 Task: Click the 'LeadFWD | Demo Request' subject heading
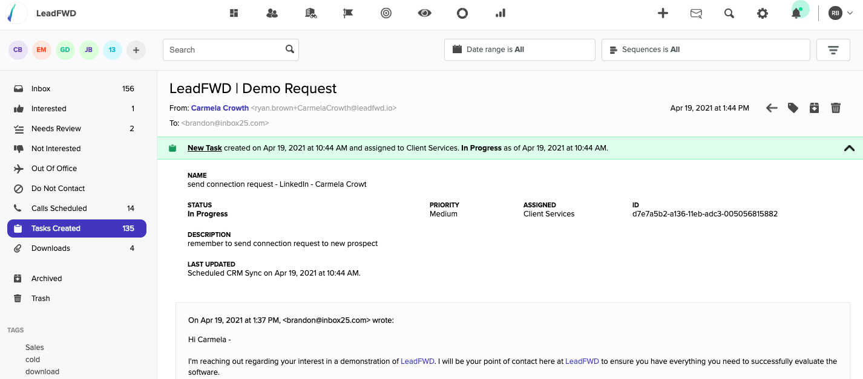[253, 88]
